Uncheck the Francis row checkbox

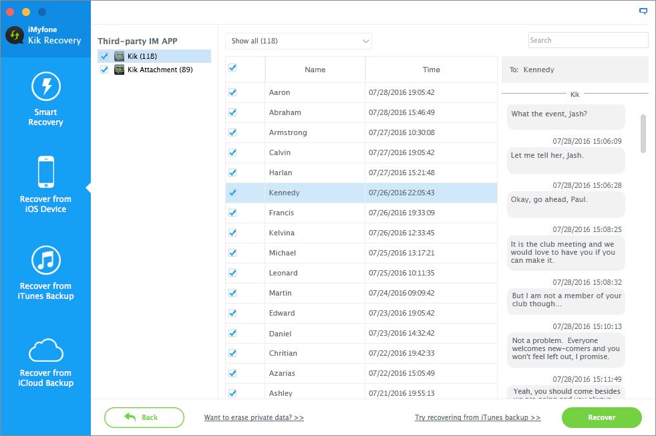coord(232,213)
